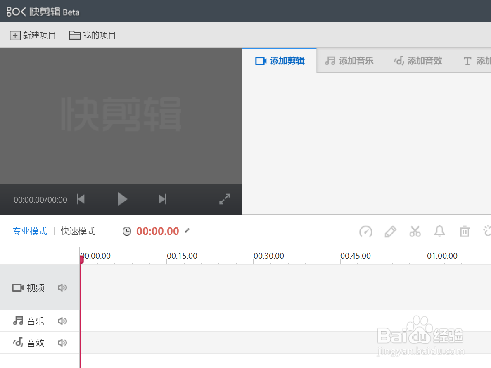
Task: Switch to the 添加音乐 tab
Action: 349,61
